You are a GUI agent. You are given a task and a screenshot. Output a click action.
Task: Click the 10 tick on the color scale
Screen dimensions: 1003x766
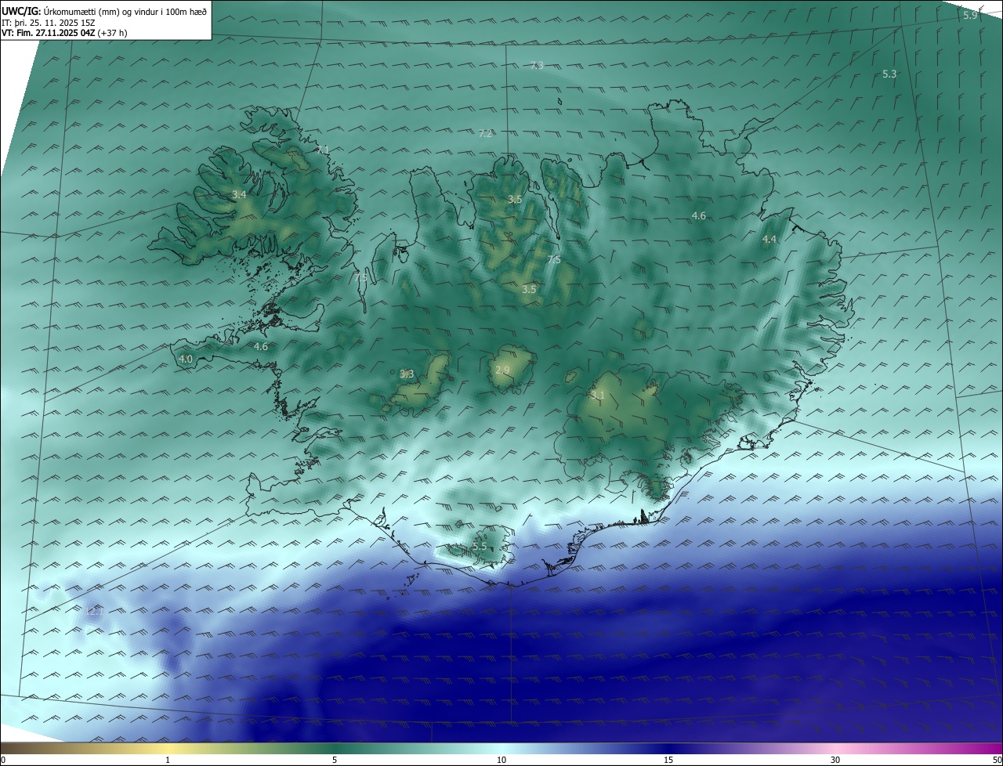click(x=501, y=760)
